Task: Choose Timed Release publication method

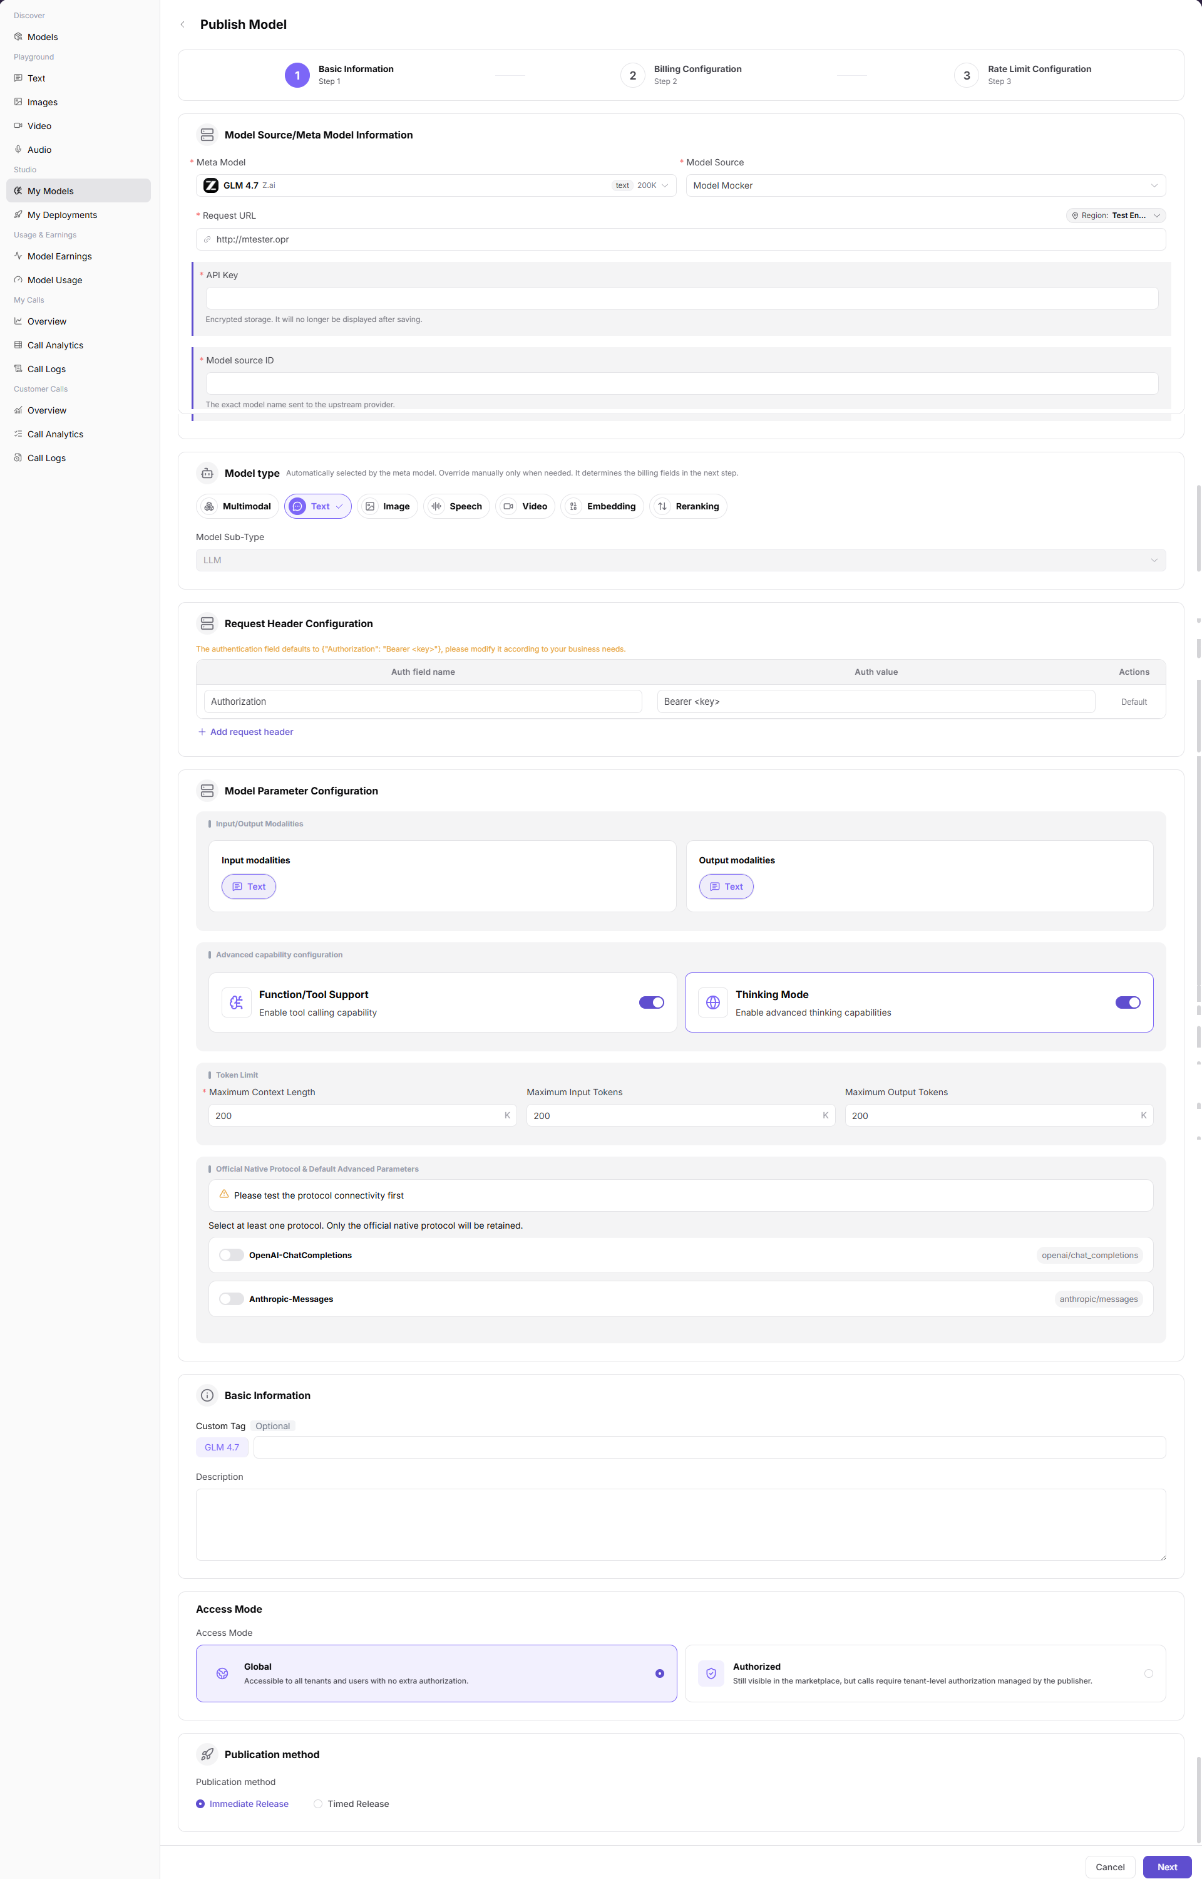Action: tap(351, 1803)
